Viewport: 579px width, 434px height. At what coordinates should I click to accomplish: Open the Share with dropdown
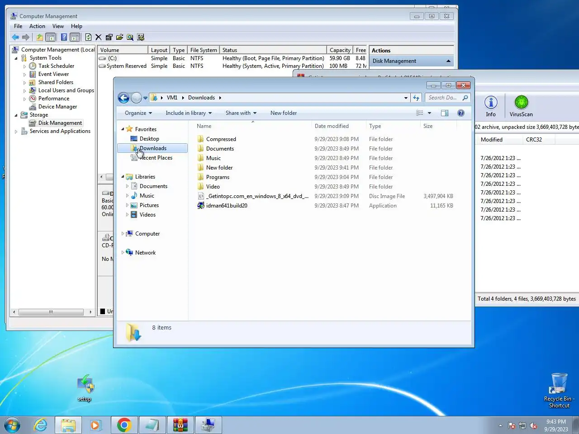(x=241, y=113)
